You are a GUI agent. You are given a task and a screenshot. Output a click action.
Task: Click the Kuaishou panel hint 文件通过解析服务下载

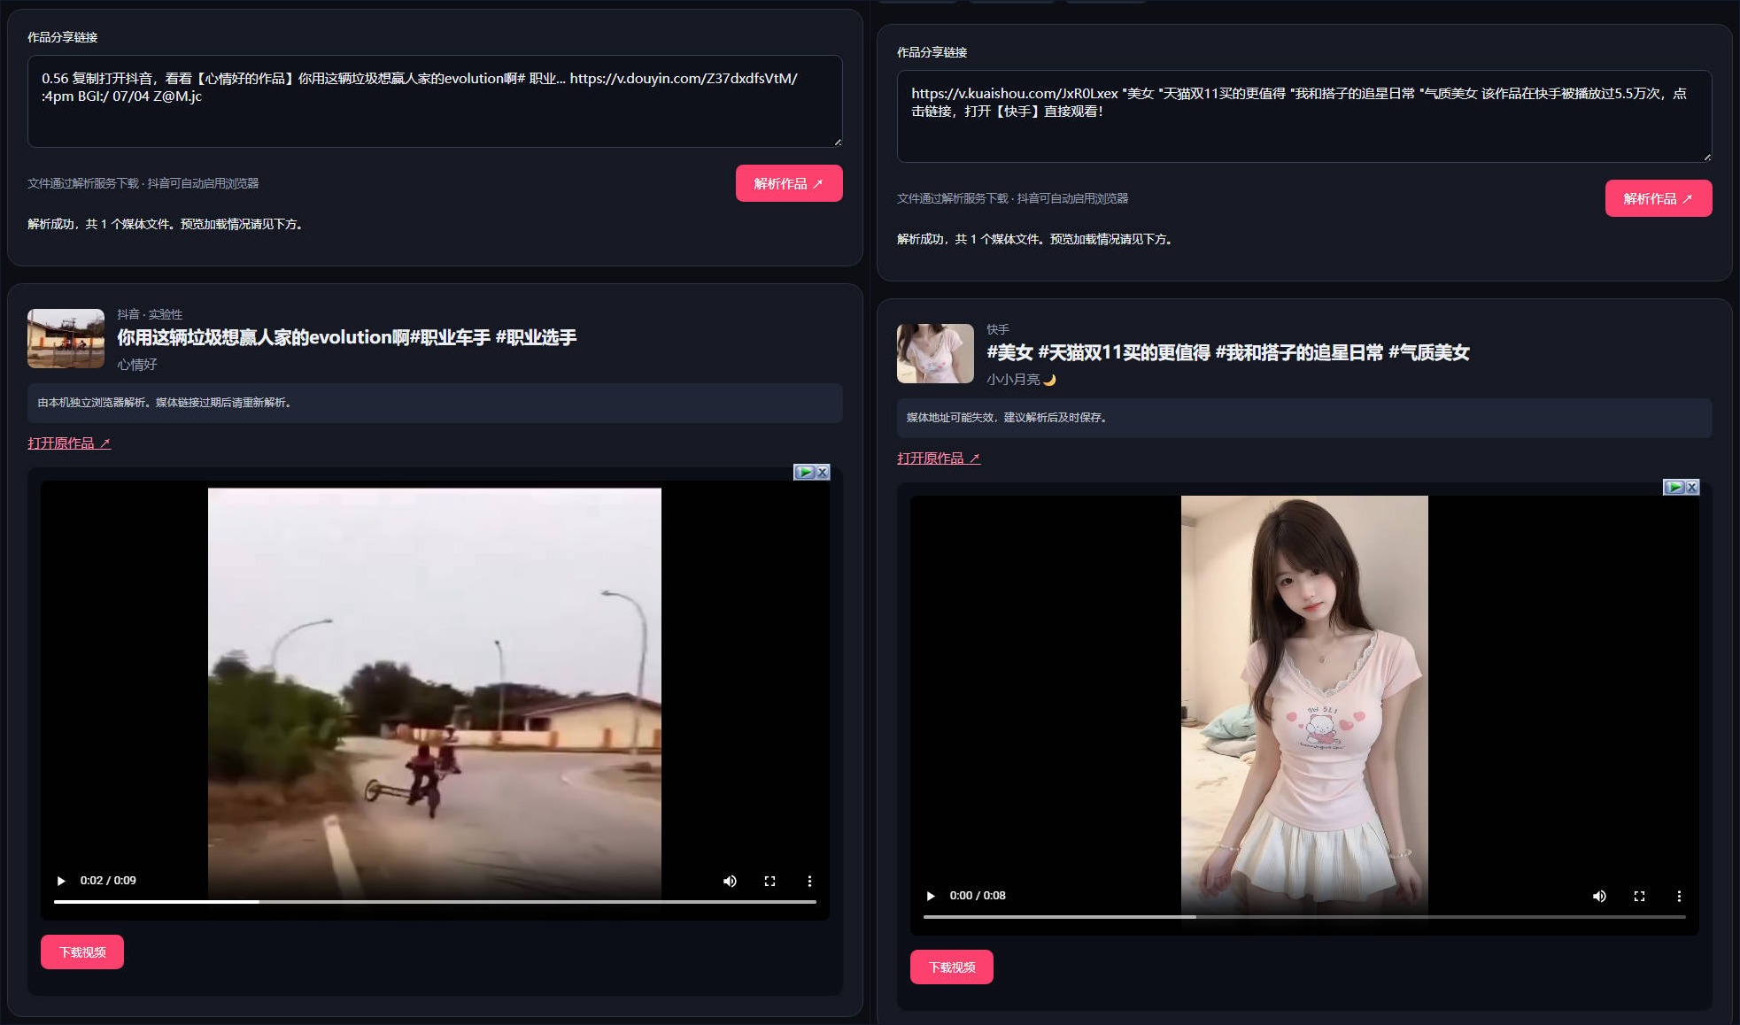(x=1013, y=198)
